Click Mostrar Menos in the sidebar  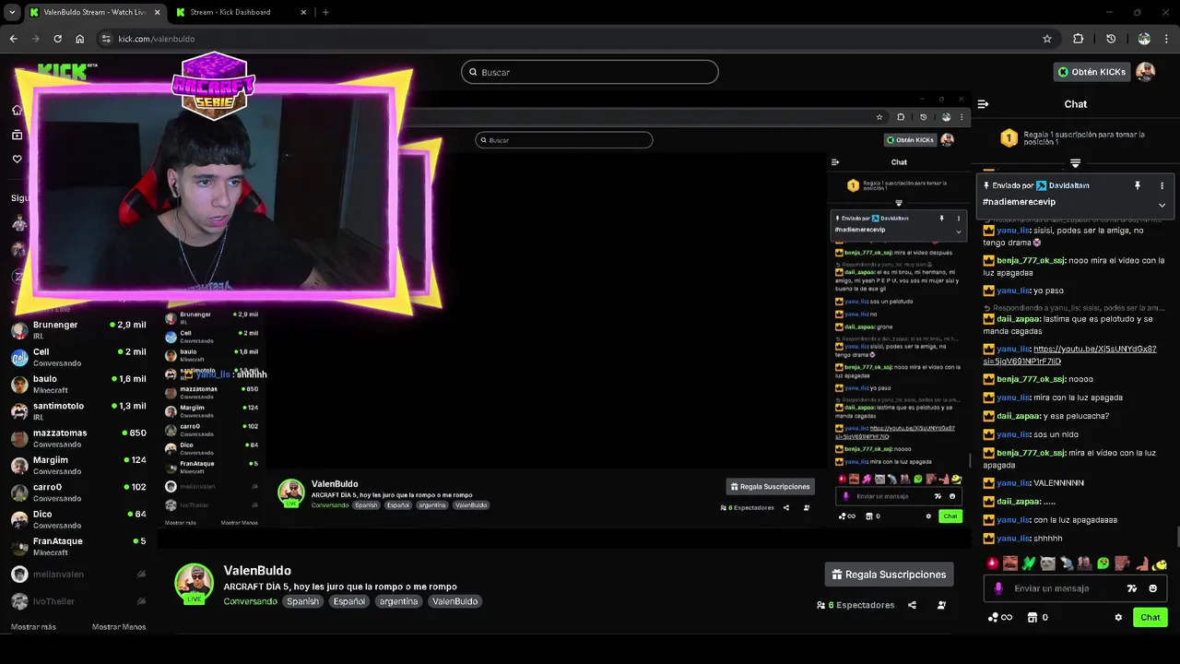(119, 627)
